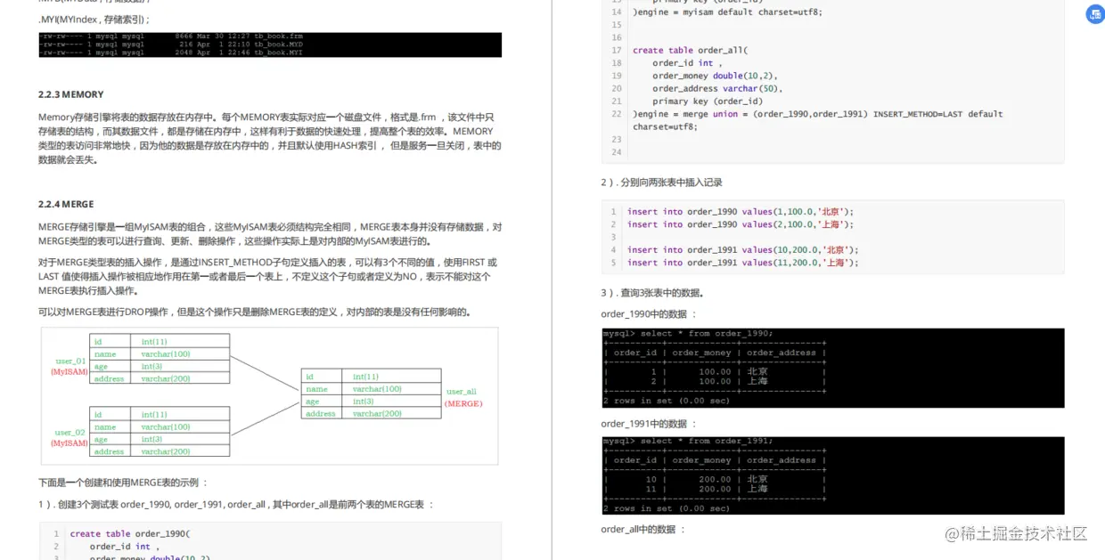This screenshot has width=1105, height=560.
Task: Click paragraph starting "MERGE存储引擎是一组MyISAM表"
Action: tap(270, 234)
